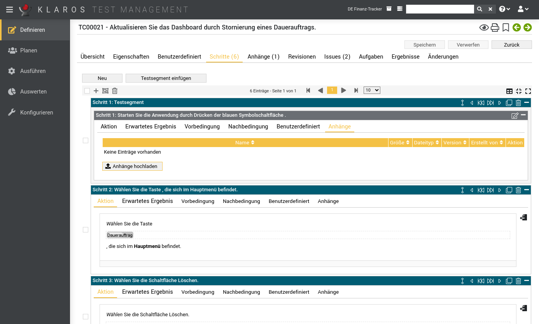Switch to table view layout icon
Image resolution: width=539 pixels, height=324 pixels.
point(509,91)
